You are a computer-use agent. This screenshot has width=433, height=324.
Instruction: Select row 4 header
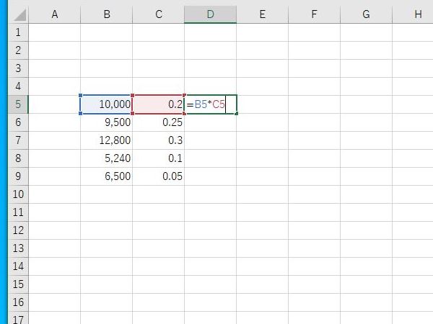tap(18, 86)
